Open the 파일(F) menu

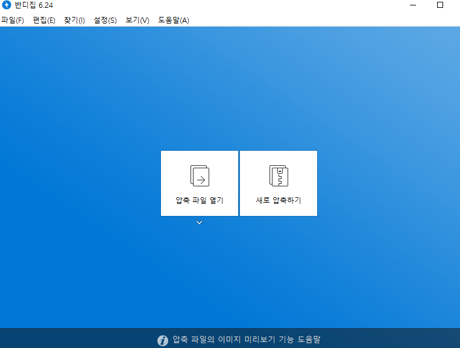pos(13,21)
